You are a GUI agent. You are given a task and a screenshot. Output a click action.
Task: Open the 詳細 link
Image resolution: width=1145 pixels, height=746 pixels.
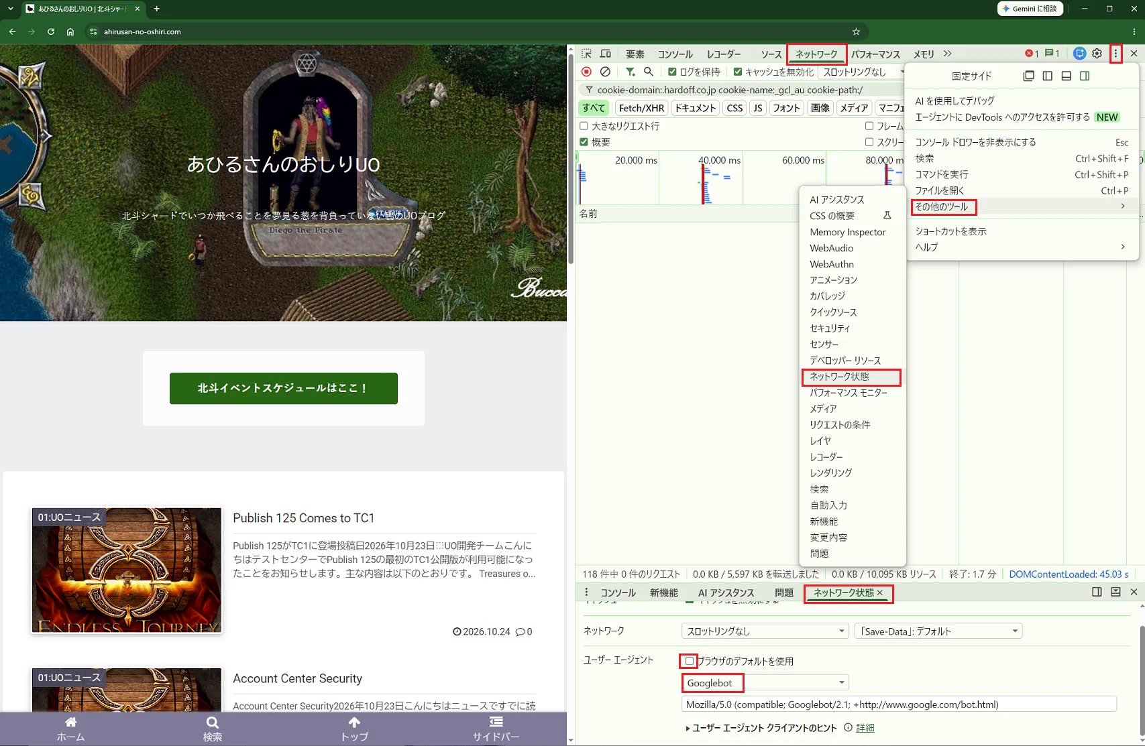[x=865, y=728]
